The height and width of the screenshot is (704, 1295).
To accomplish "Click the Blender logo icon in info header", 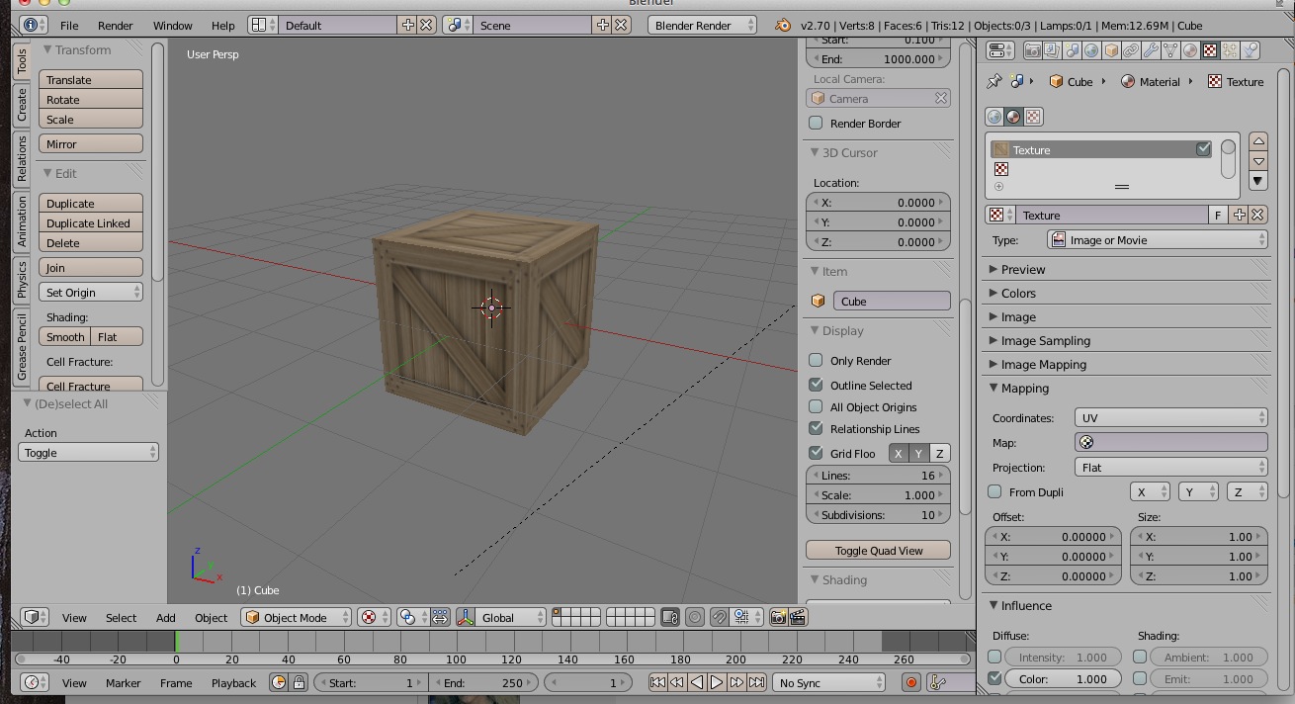I will (x=783, y=25).
